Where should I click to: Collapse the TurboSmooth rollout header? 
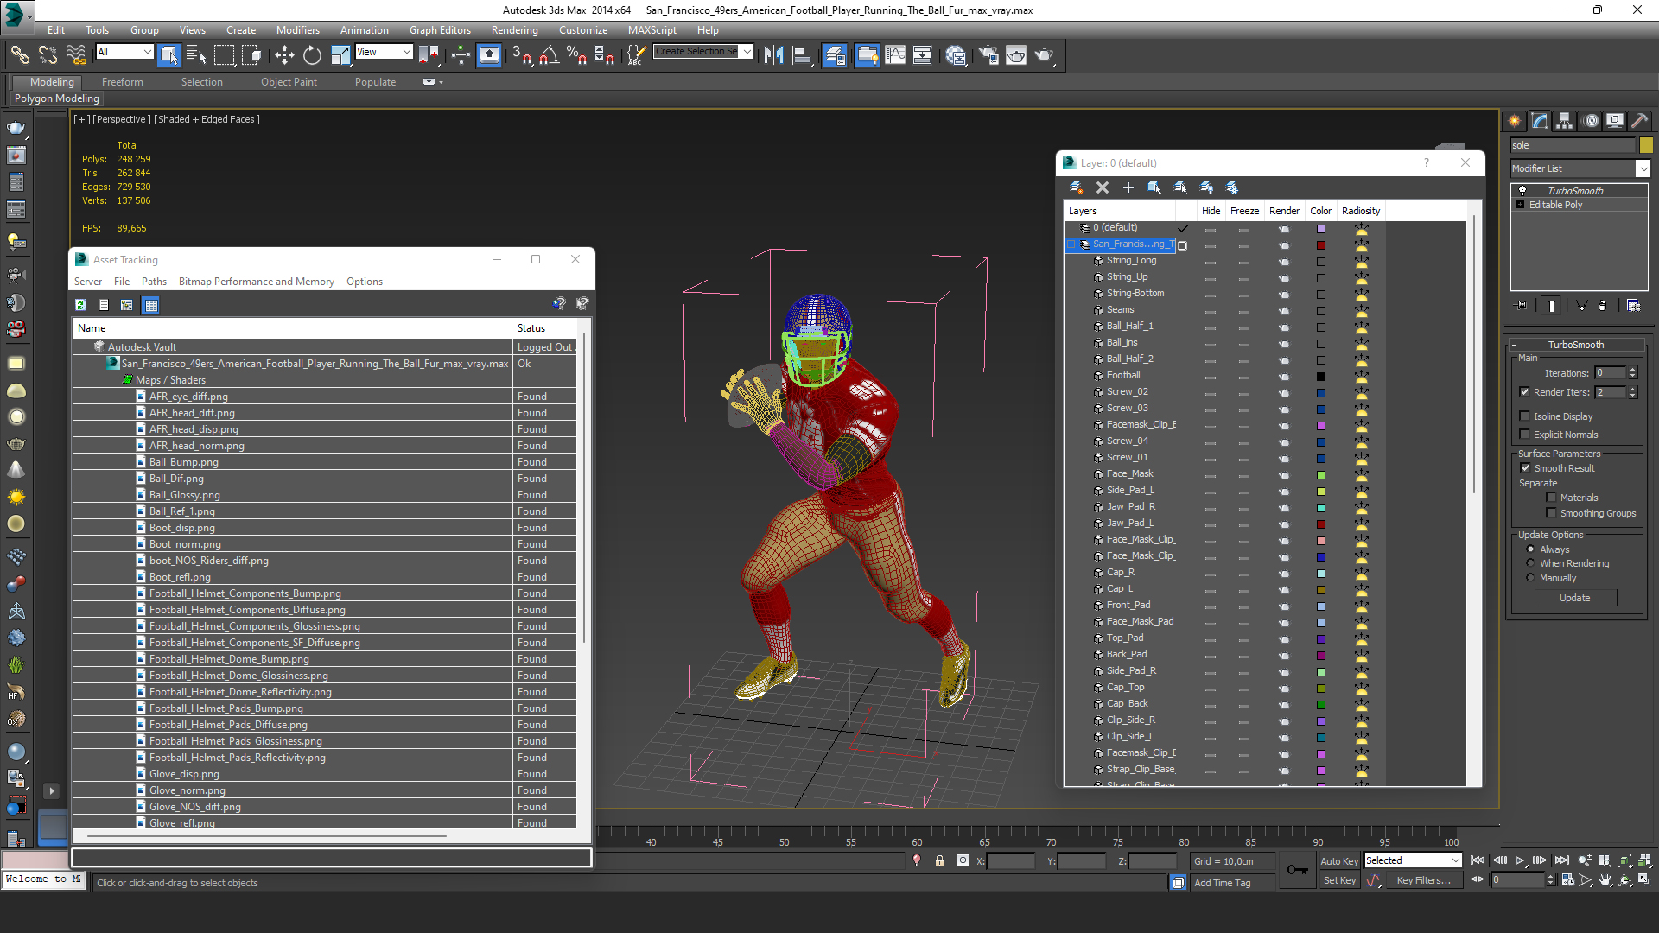coord(1575,345)
